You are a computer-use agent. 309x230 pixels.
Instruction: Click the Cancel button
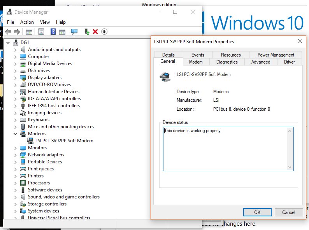[288, 212]
